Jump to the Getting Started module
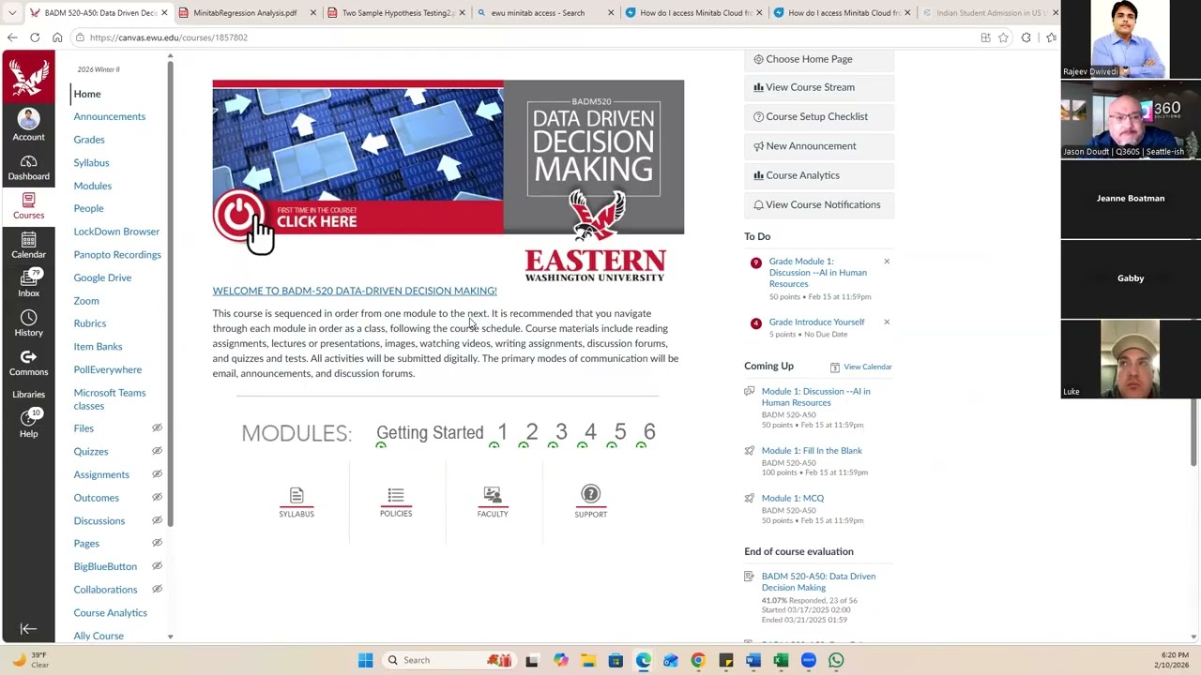Viewport: 1201px width, 675px height. point(430,432)
